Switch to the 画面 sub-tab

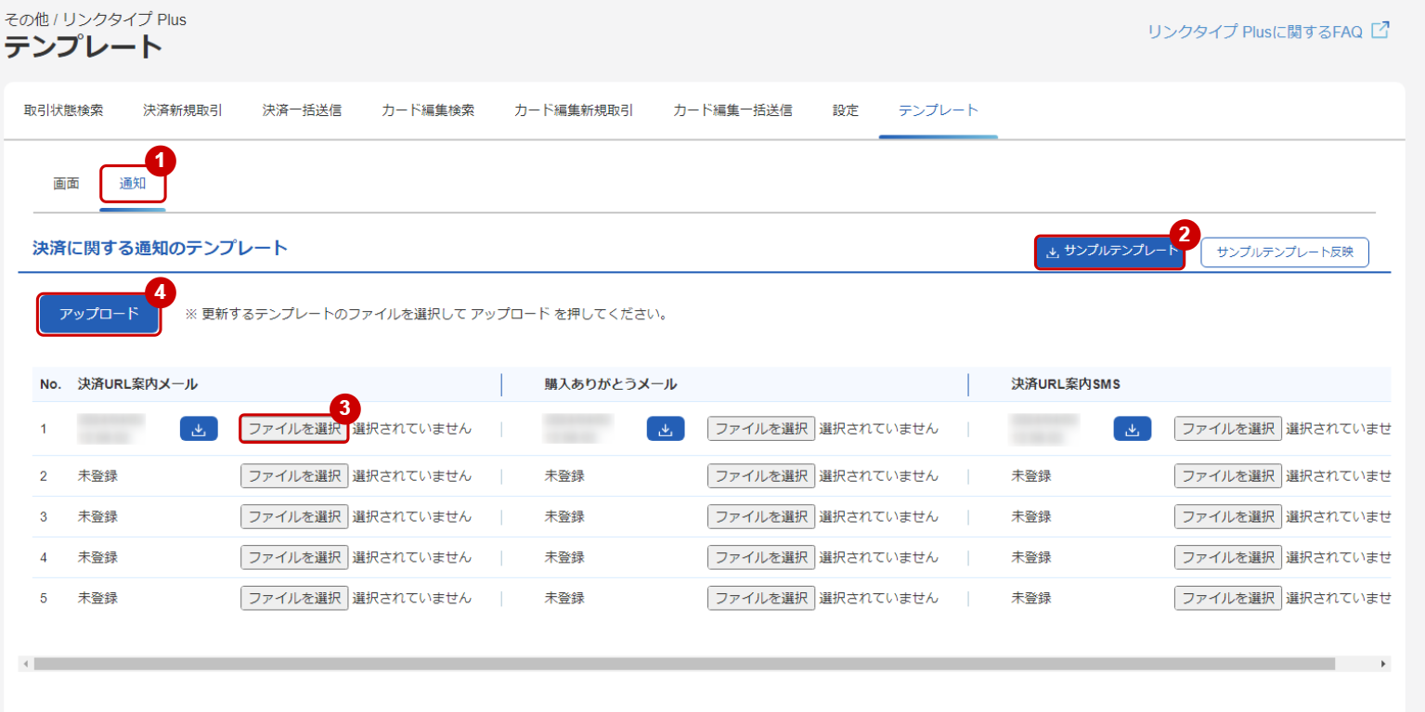[x=66, y=184]
